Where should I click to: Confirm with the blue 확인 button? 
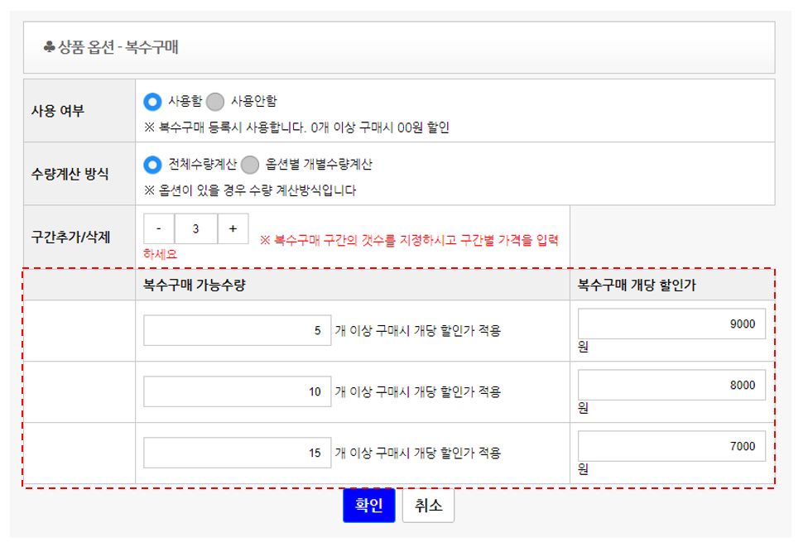pos(369,506)
